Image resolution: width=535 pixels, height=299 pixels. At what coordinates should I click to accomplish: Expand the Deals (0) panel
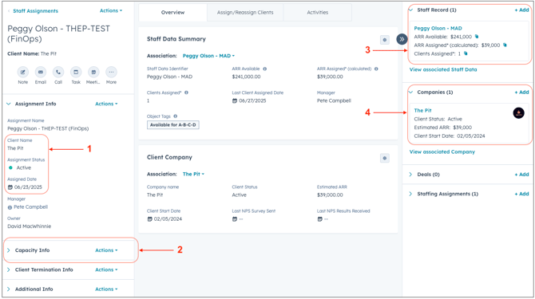coord(410,175)
